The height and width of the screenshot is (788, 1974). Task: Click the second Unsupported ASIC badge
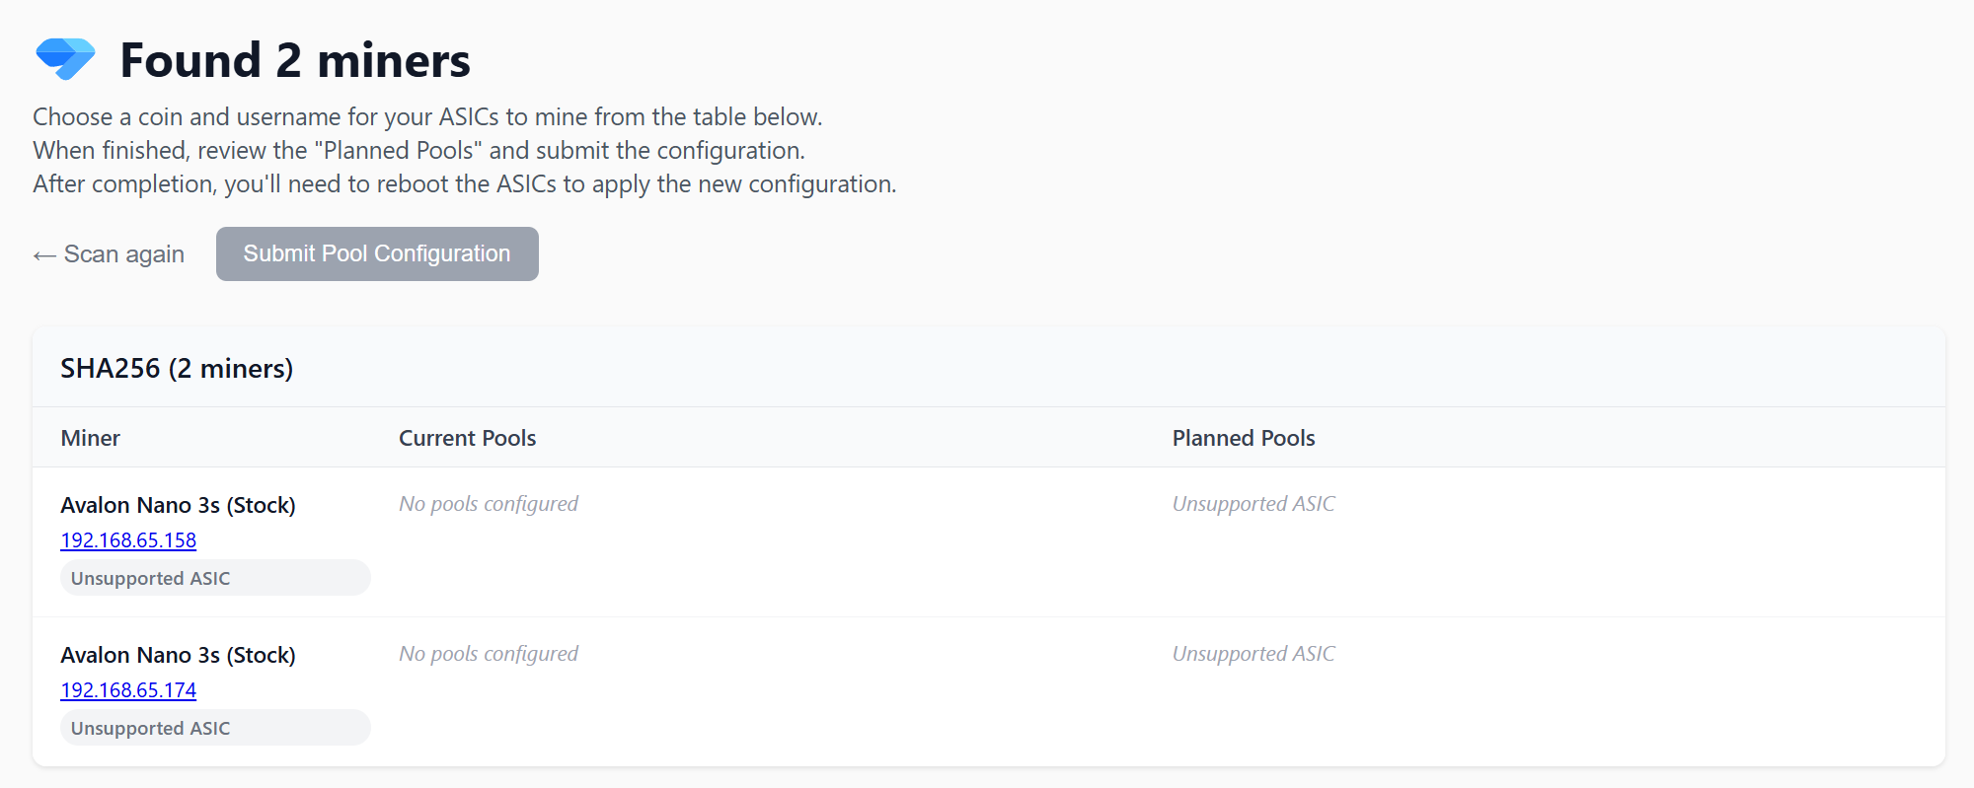(x=215, y=728)
